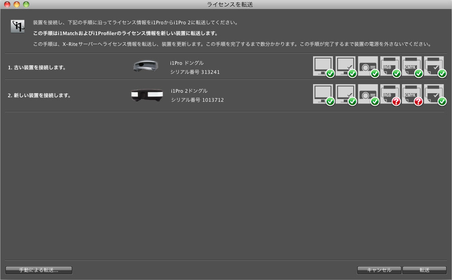Click the RGB printer license icon in the i1Pro row
The height and width of the screenshot is (280, 452).
(390, 67)
